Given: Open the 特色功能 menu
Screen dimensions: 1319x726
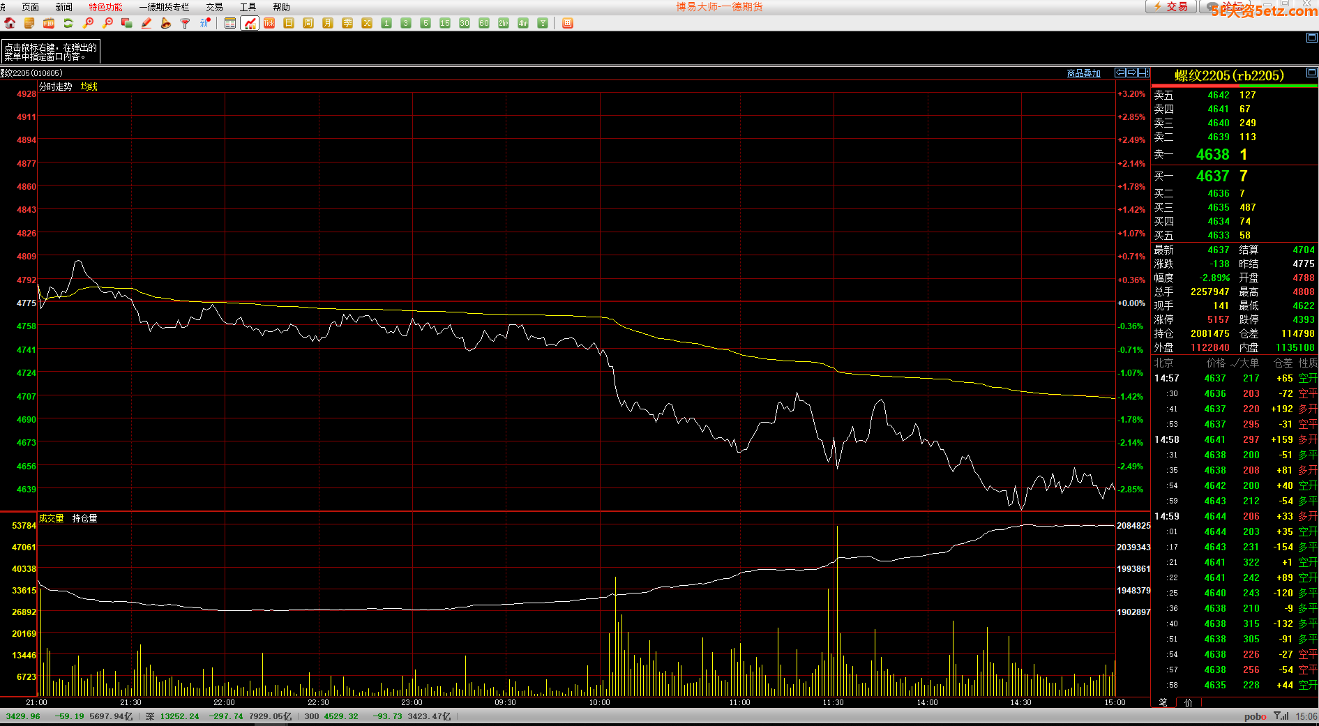Looking at the screenshot, I should [x=105, y=7].
